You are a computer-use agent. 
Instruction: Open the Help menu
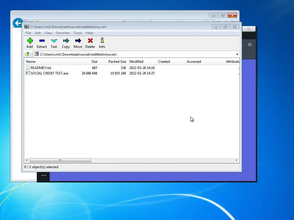(89, 33)
